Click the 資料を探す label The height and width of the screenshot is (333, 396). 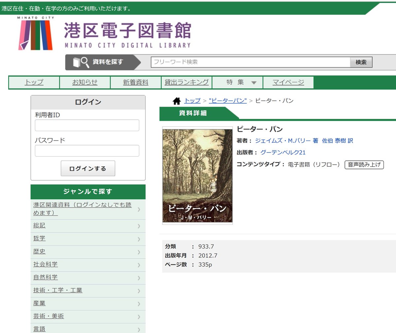[108, 62]
